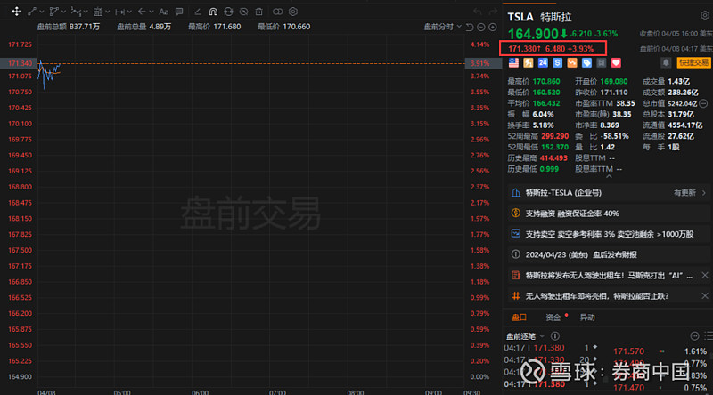Open 特斯拉-TESLA (企业号) company page
Viewport: 713px width, 395px height.
609,193
